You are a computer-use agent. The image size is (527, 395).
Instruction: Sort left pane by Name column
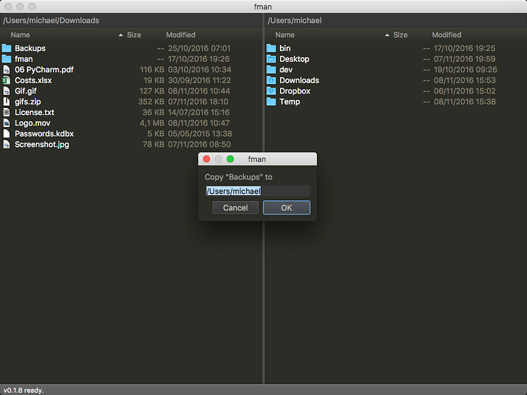click(x=20, y=35)
